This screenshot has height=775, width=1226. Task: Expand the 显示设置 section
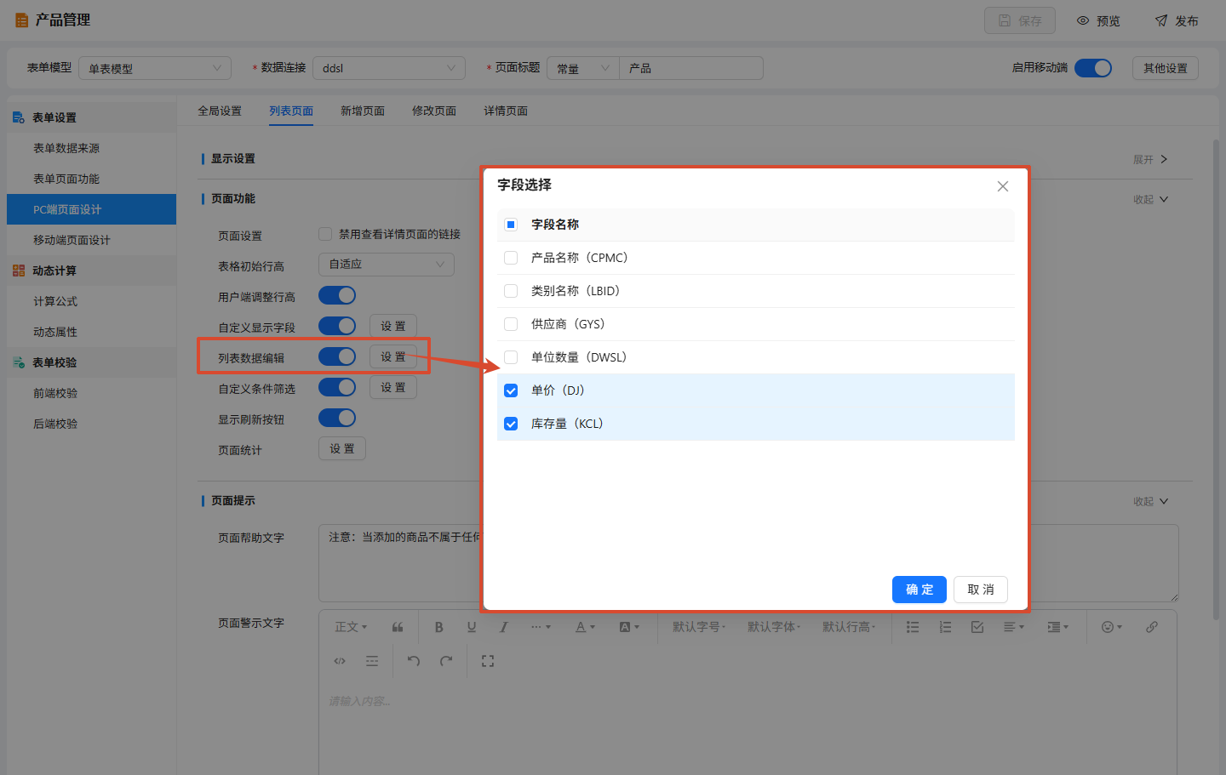(1151, 159)
